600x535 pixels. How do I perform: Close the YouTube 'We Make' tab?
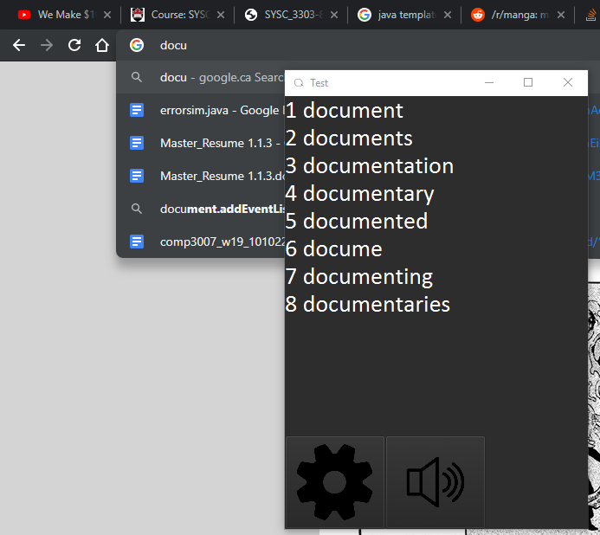[107, 15]
